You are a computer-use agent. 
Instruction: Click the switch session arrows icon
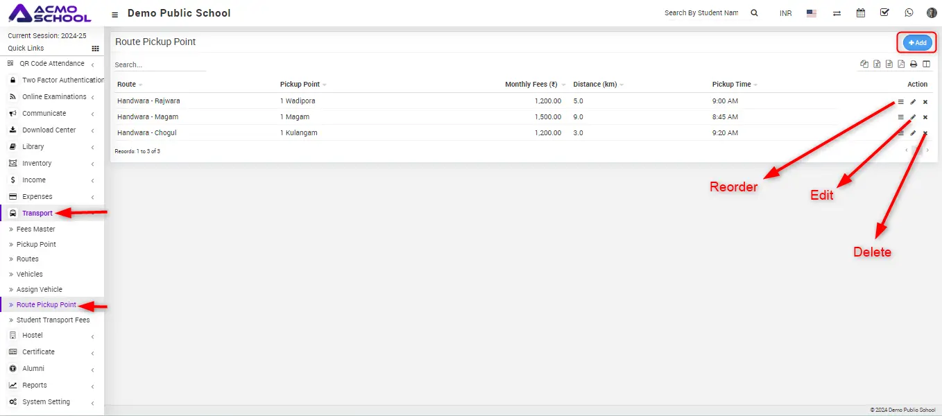click(837, 13)
